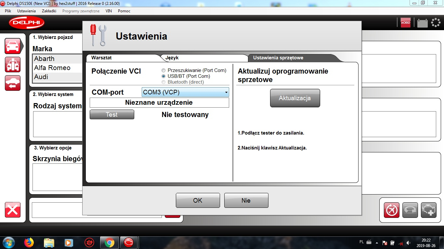Click the taskbar clock showing 20:22
Viewport: 444px width, 249px height.
tap(426, 243)
